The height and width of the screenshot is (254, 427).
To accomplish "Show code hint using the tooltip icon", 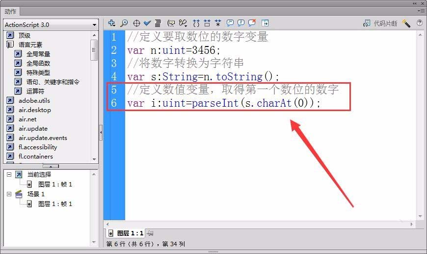I will pos(171,23).
